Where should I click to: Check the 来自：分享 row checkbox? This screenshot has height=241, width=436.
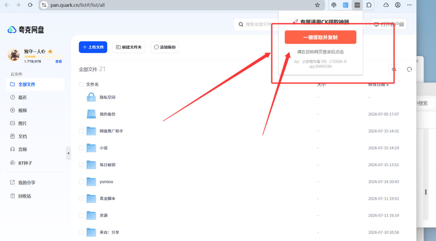tap(81, 232)
